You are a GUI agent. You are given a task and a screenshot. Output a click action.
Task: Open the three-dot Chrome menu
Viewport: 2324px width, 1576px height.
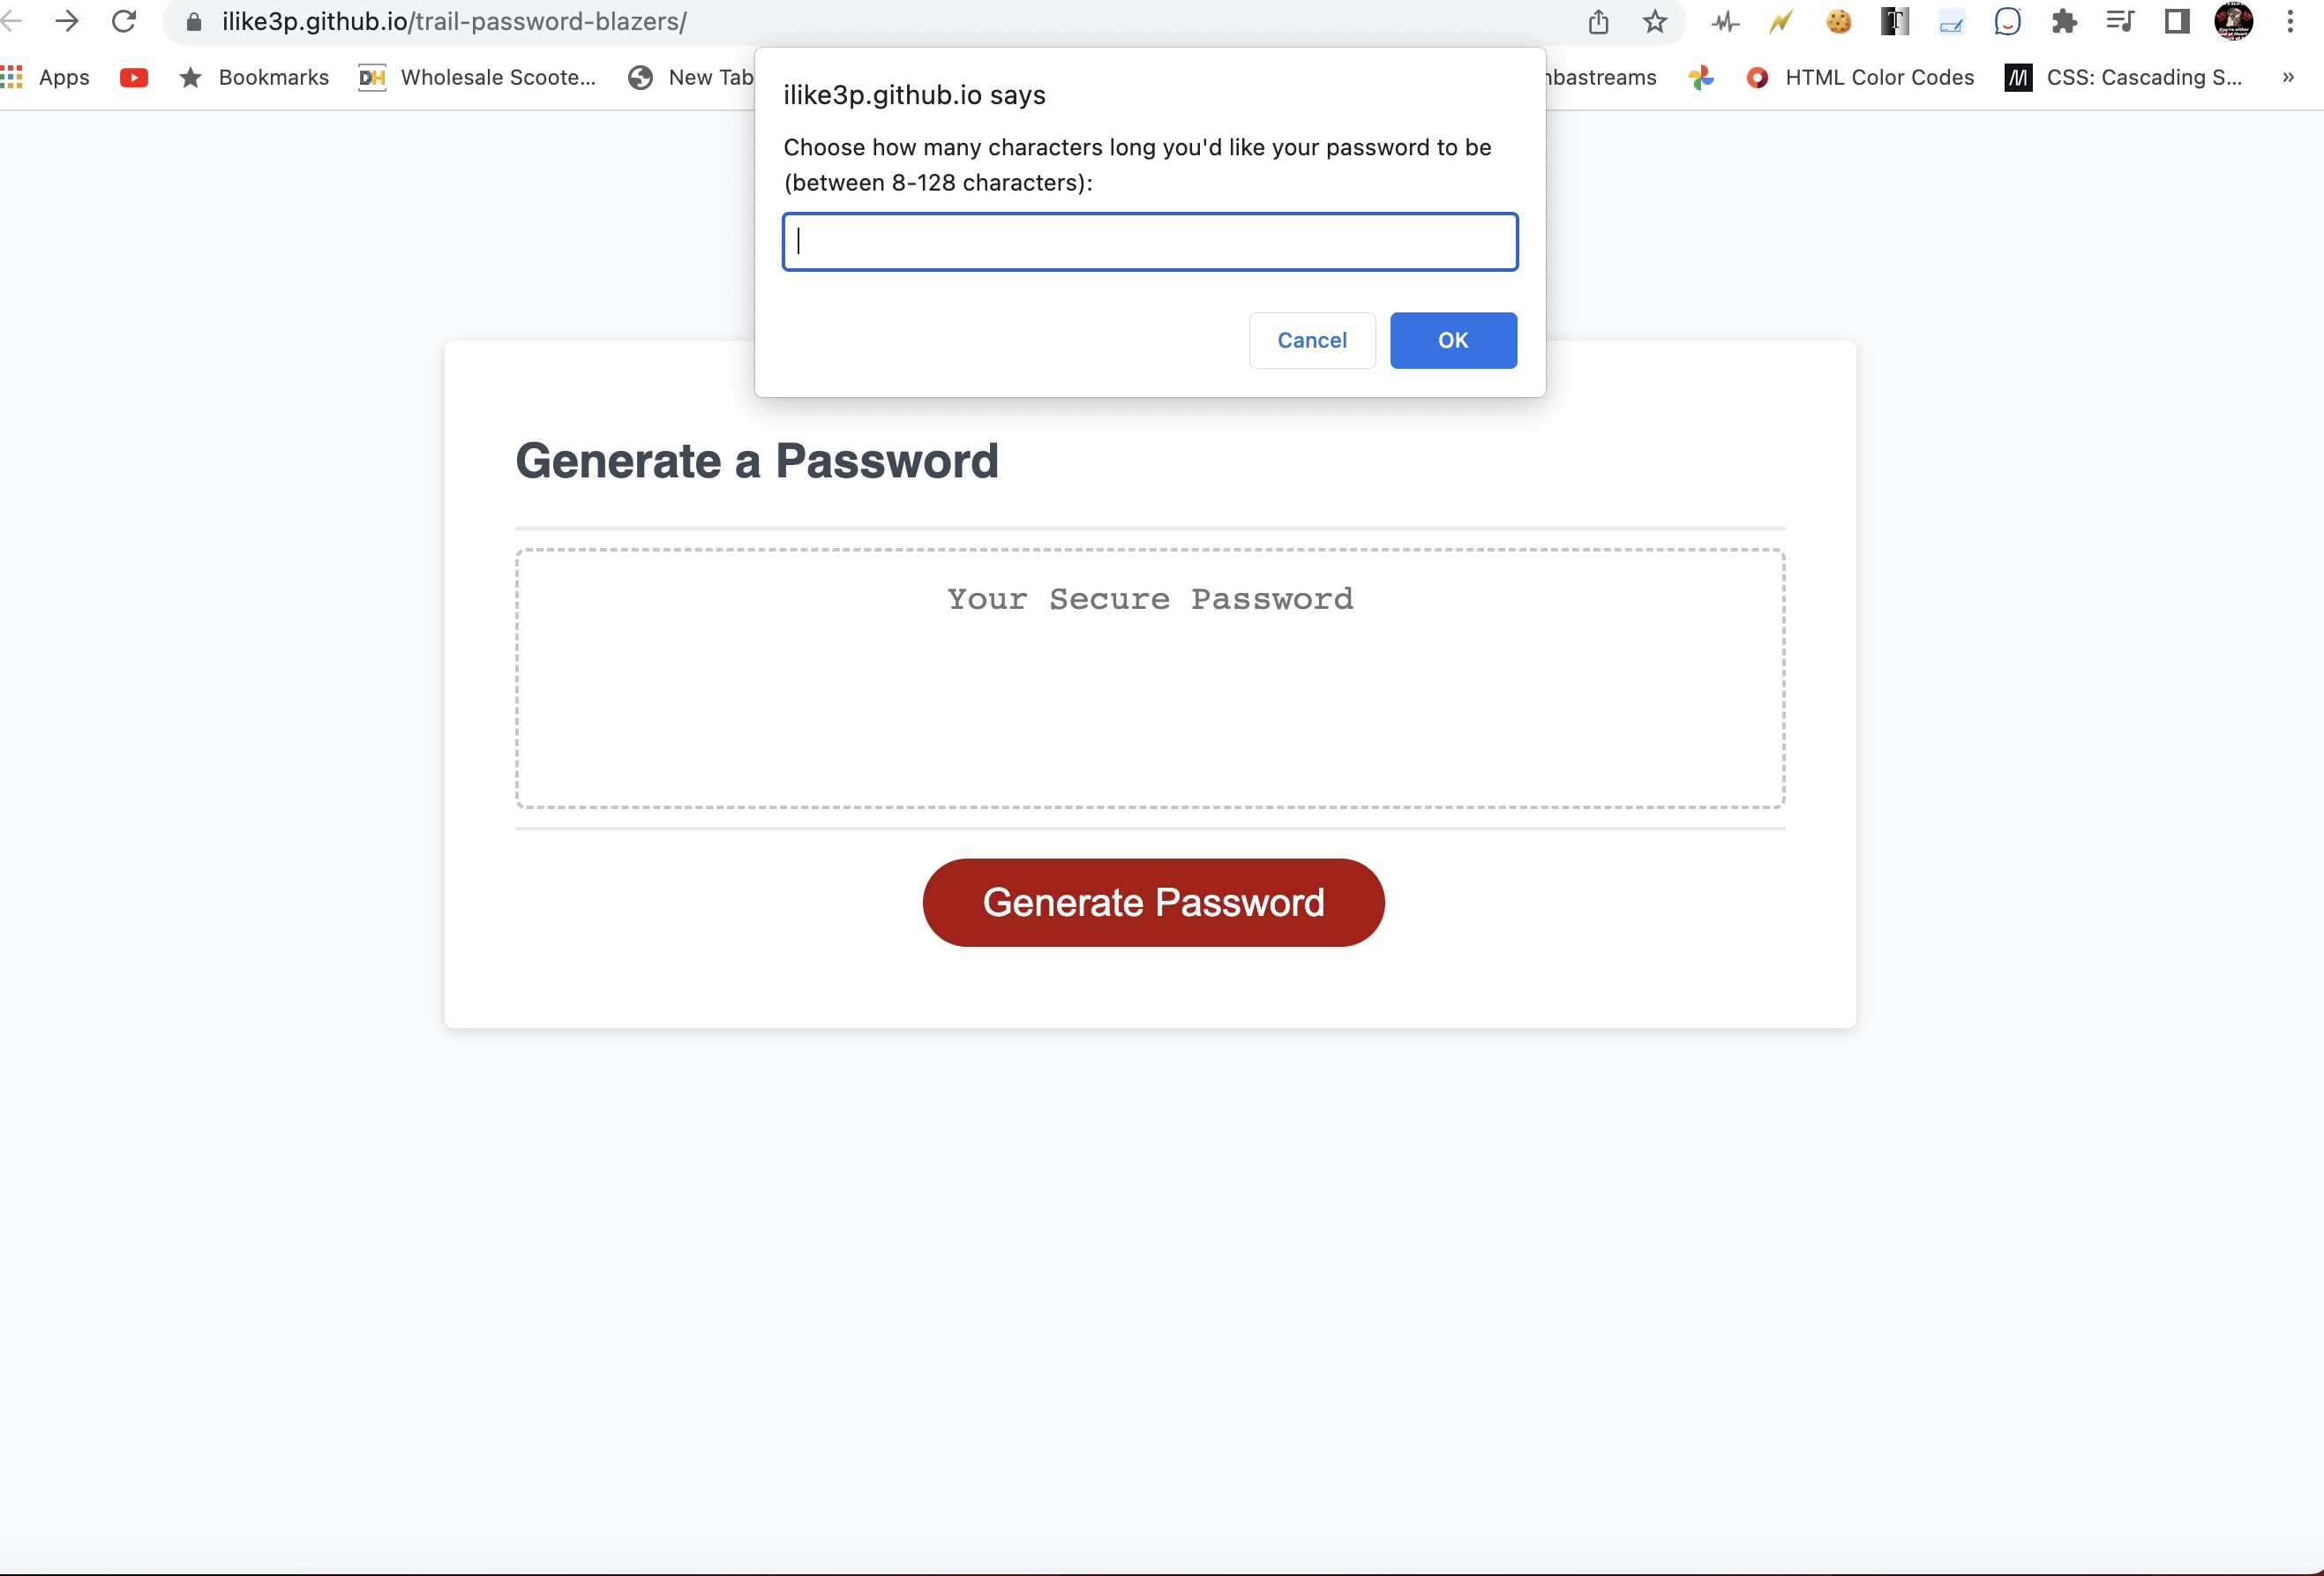(x=2290, y=21)
